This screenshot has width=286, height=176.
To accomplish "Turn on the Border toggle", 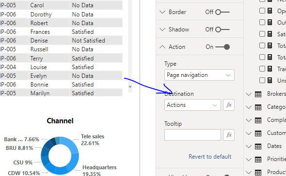I will click(x=222, y=12).
